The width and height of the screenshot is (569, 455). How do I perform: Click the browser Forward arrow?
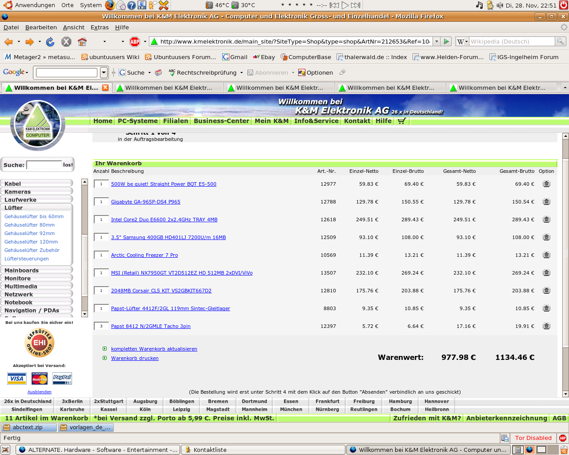pos(29,42)
